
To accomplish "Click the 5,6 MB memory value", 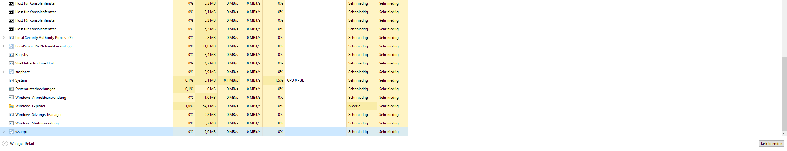I will [210, 132].
